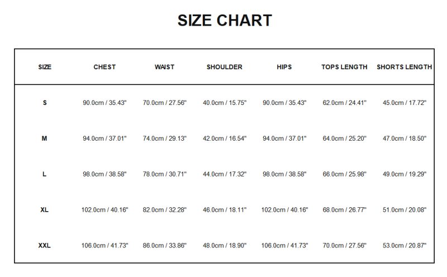This screenshot has width=447, height=277.
Task: Select the L size row label
Action: coord(45,174)
